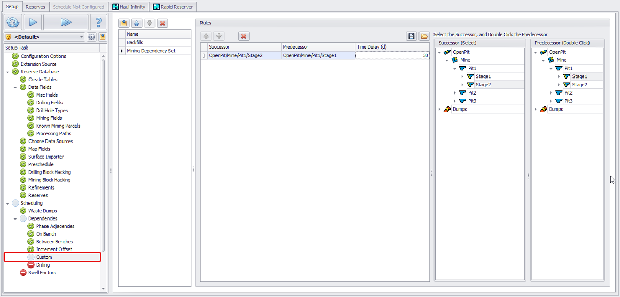Image resolution: width=620 pixels, height=297 pixels.
Task: Click the red status icon beside Swell Factors
Action: pyautogui.click(x=23, y=273)
